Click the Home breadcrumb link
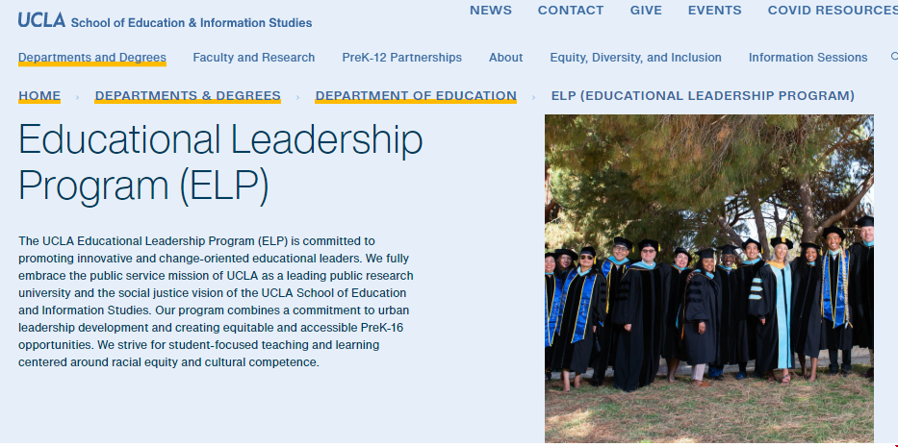 [x=39, y=96]
